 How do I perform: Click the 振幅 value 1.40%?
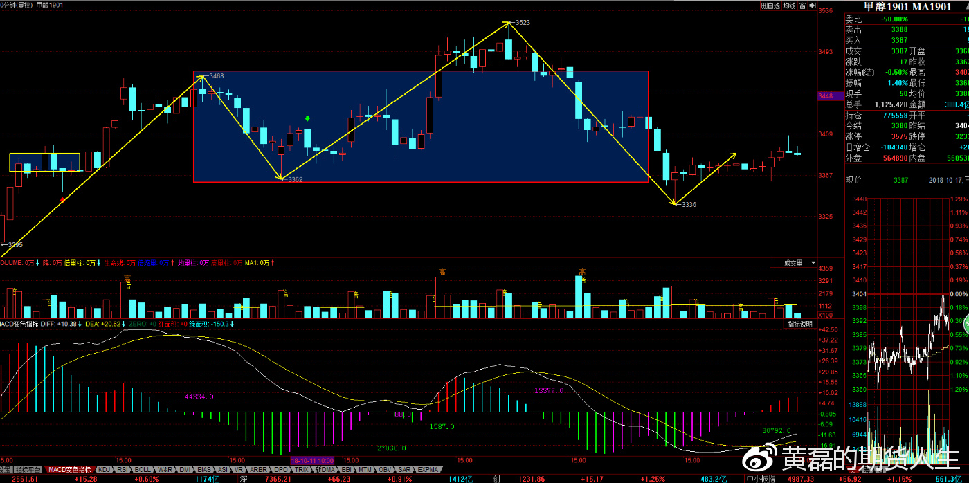[897, 83]
